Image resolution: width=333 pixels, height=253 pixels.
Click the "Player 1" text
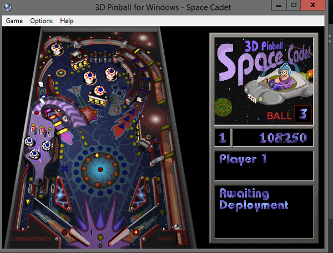(x=243, y=159)
